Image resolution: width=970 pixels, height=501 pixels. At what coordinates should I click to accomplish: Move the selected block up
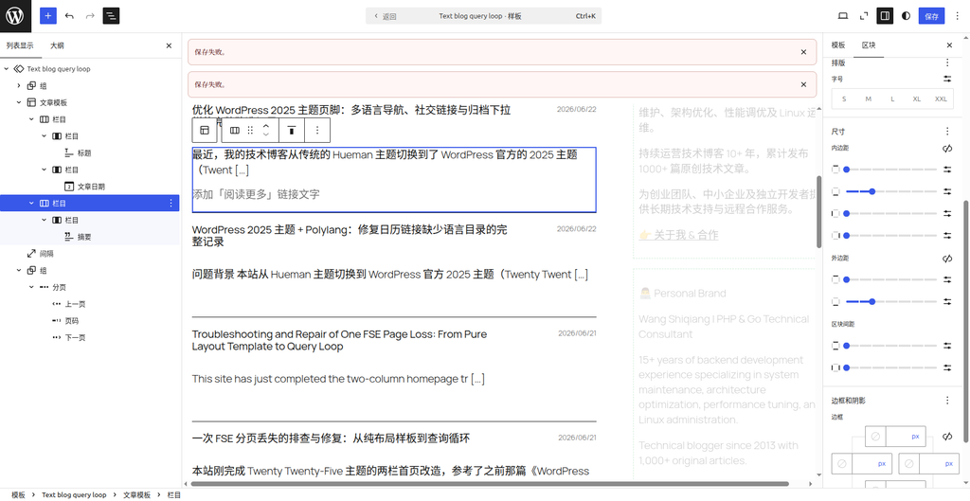click(266, 126)
